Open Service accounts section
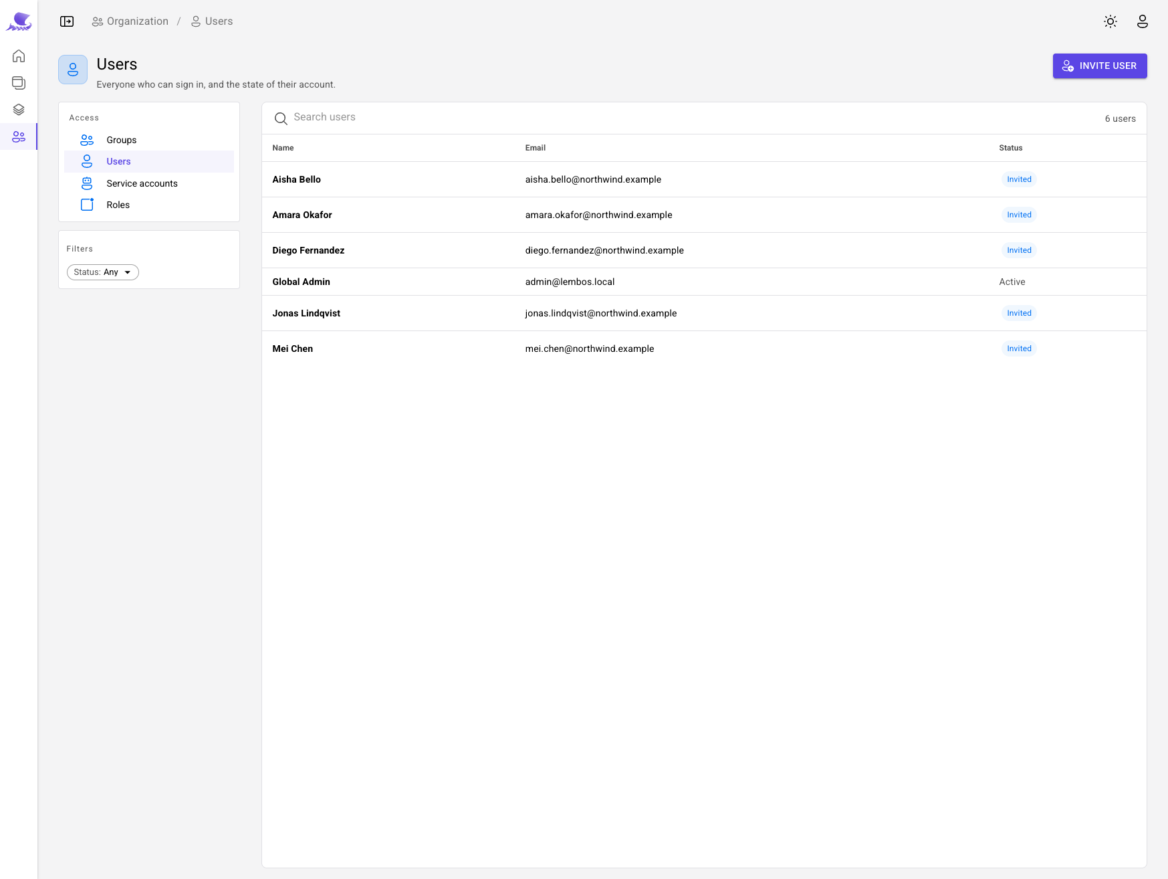 pyautogui.click(x=149, y=183)
